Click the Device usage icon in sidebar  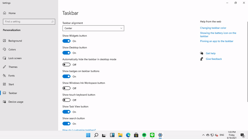pyautogui.click(x=4, y=102)
